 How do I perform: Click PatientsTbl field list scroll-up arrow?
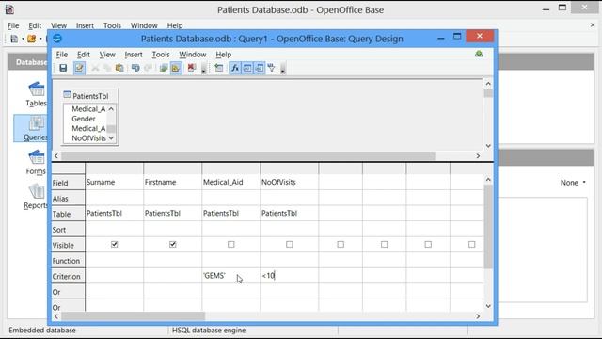pos(111,109)
